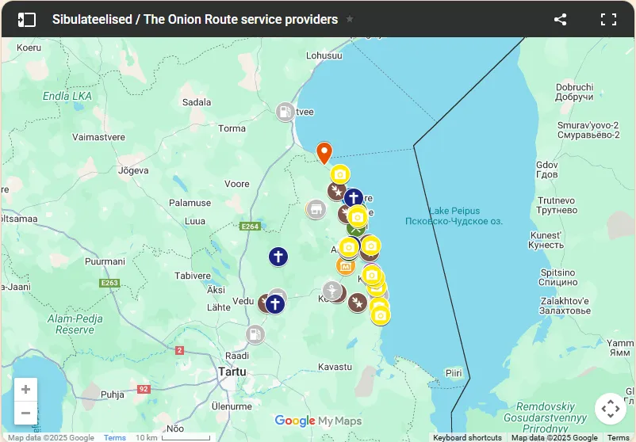
Task: Select the blue cross marker near Tabivere
Action: coord(278,257)
